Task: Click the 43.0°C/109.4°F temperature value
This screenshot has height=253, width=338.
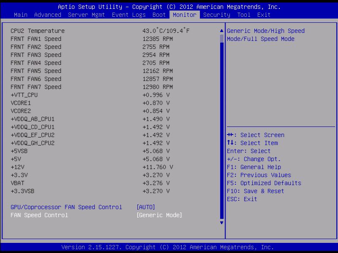Action: click(x=166, y=31)
